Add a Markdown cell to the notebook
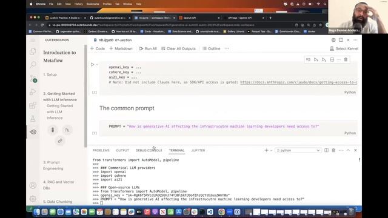 [121, 48]
